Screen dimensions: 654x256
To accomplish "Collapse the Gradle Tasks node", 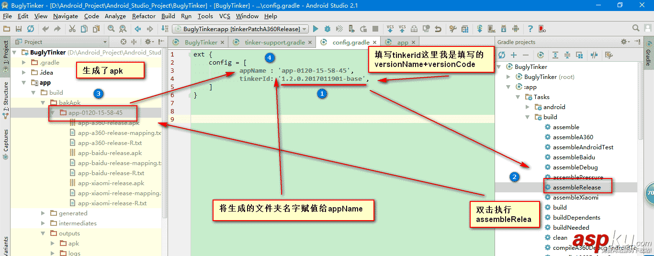I will click(x=518, y=97).
